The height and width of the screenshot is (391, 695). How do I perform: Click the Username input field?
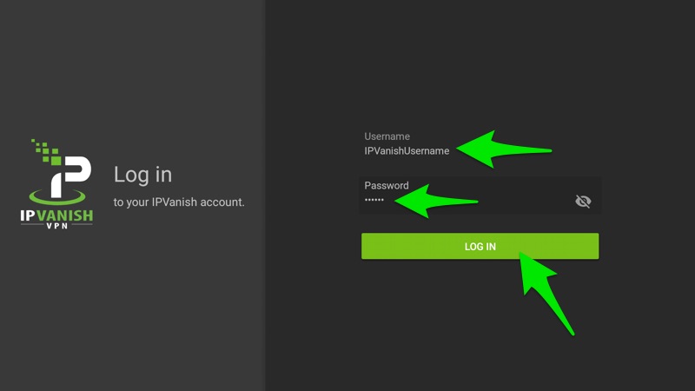tap(480, 144)
